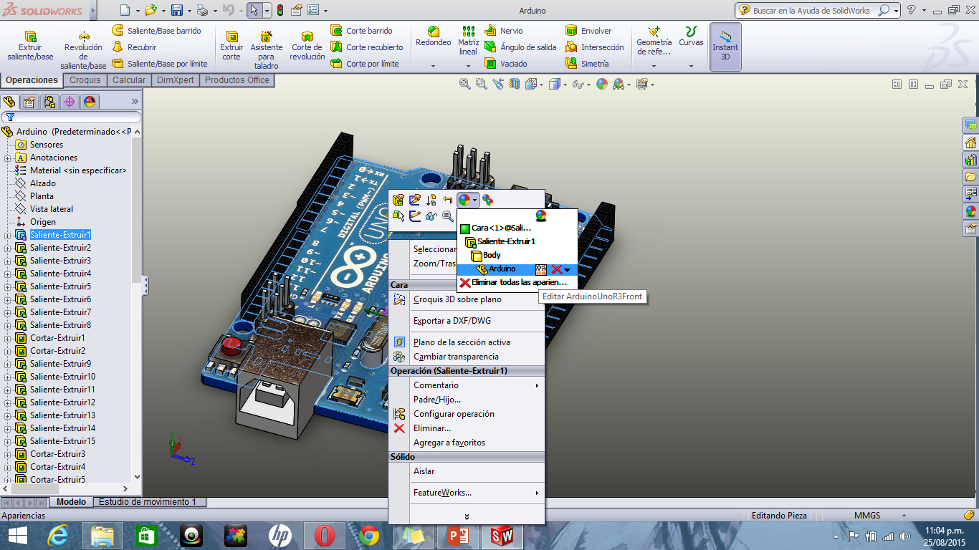Toggle Cambiar transparencia option
979x550 pixels.
click(x=456, y=357)
